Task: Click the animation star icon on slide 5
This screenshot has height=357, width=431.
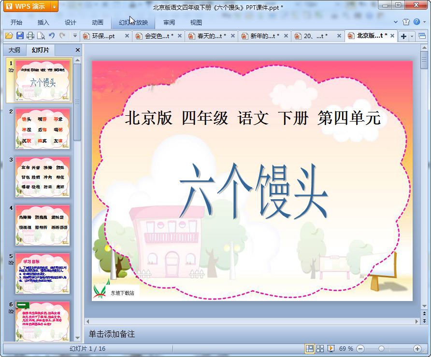Action: 11,263
